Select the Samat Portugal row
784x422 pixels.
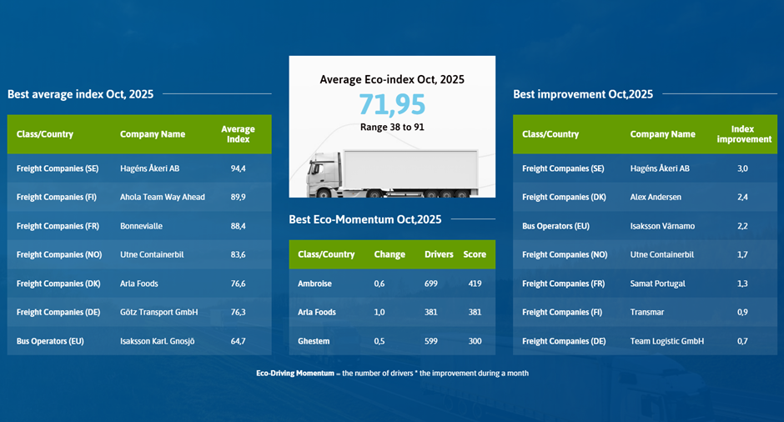coord(657,284)
